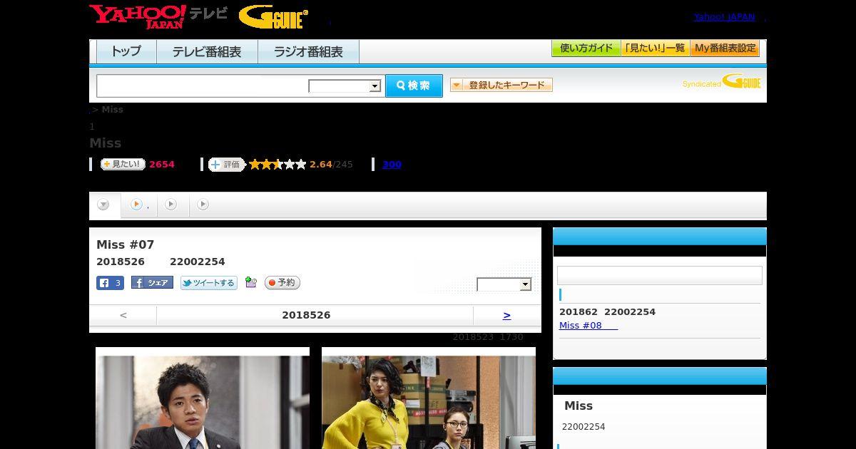856x449 pixels.
Task: Select the fourth tab with the grey play icon
Action: coord(203,205)
